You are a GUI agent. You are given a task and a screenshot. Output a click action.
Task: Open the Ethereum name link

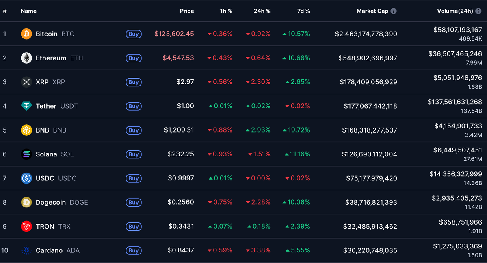pyautogui.click(x=51, y=58)
